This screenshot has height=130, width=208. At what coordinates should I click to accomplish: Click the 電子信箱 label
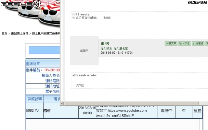coord(52,92)
